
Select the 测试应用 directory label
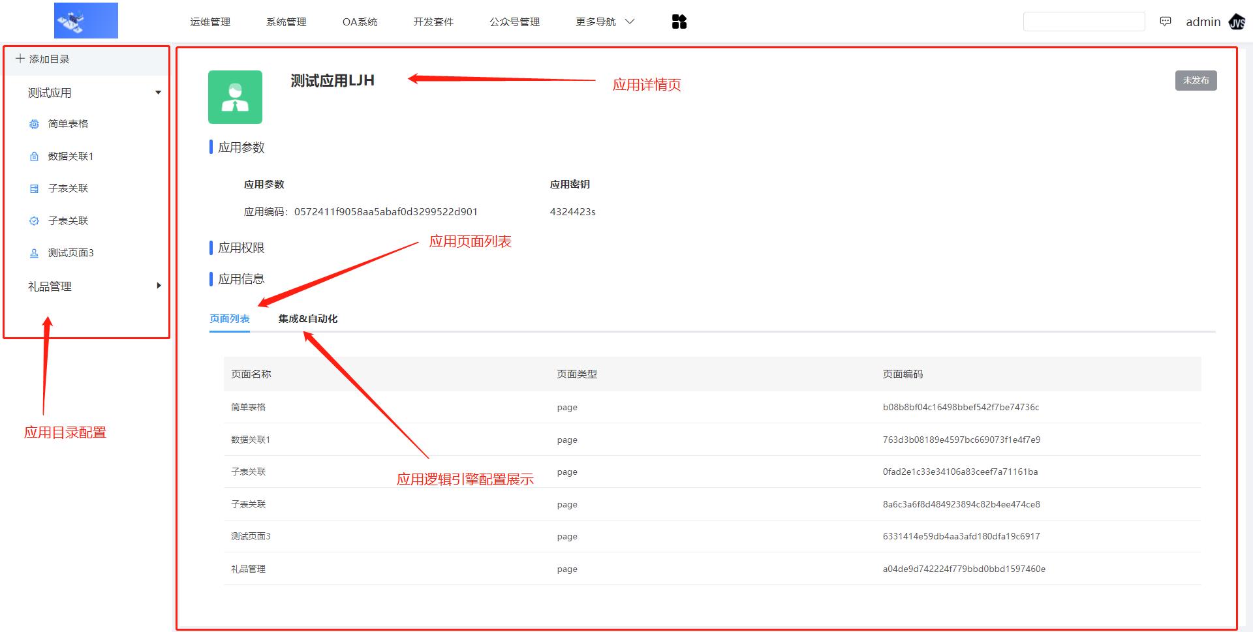tap(50, 93)
